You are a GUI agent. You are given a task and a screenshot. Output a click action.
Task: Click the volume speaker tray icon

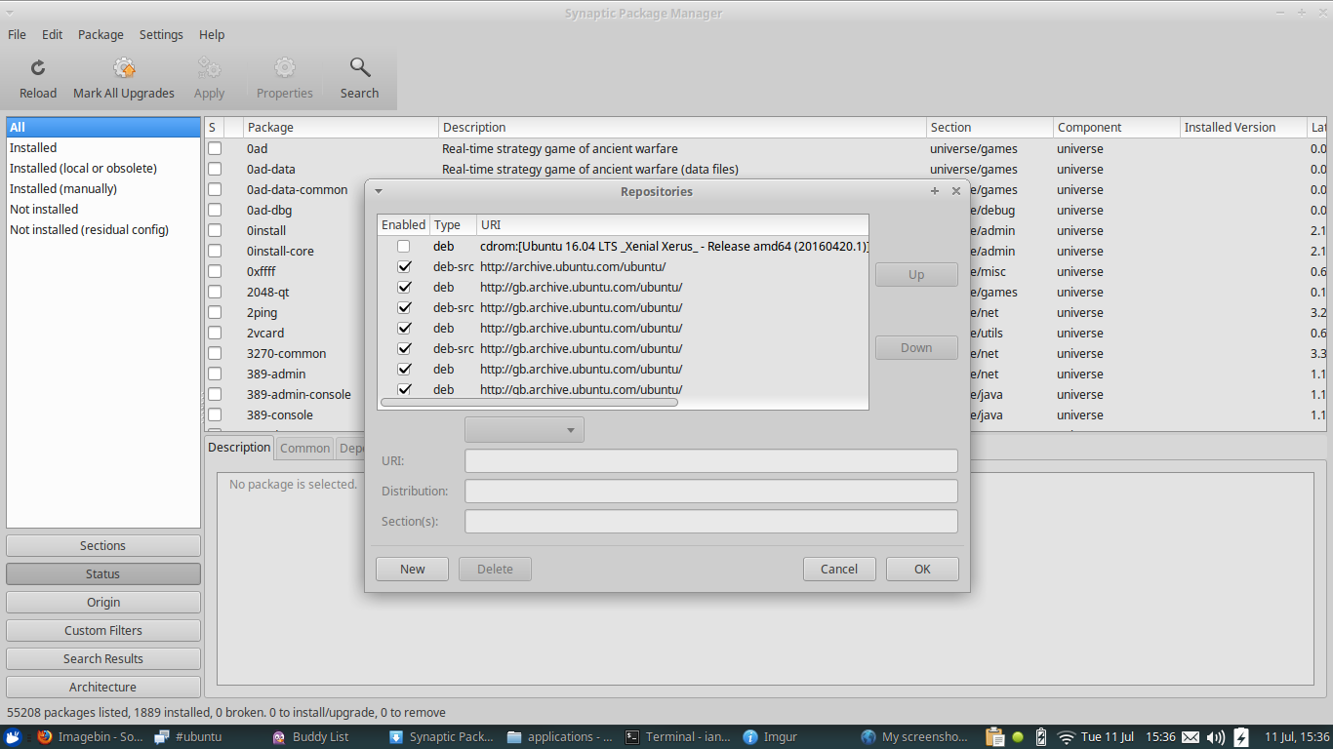pos(1215,737)
